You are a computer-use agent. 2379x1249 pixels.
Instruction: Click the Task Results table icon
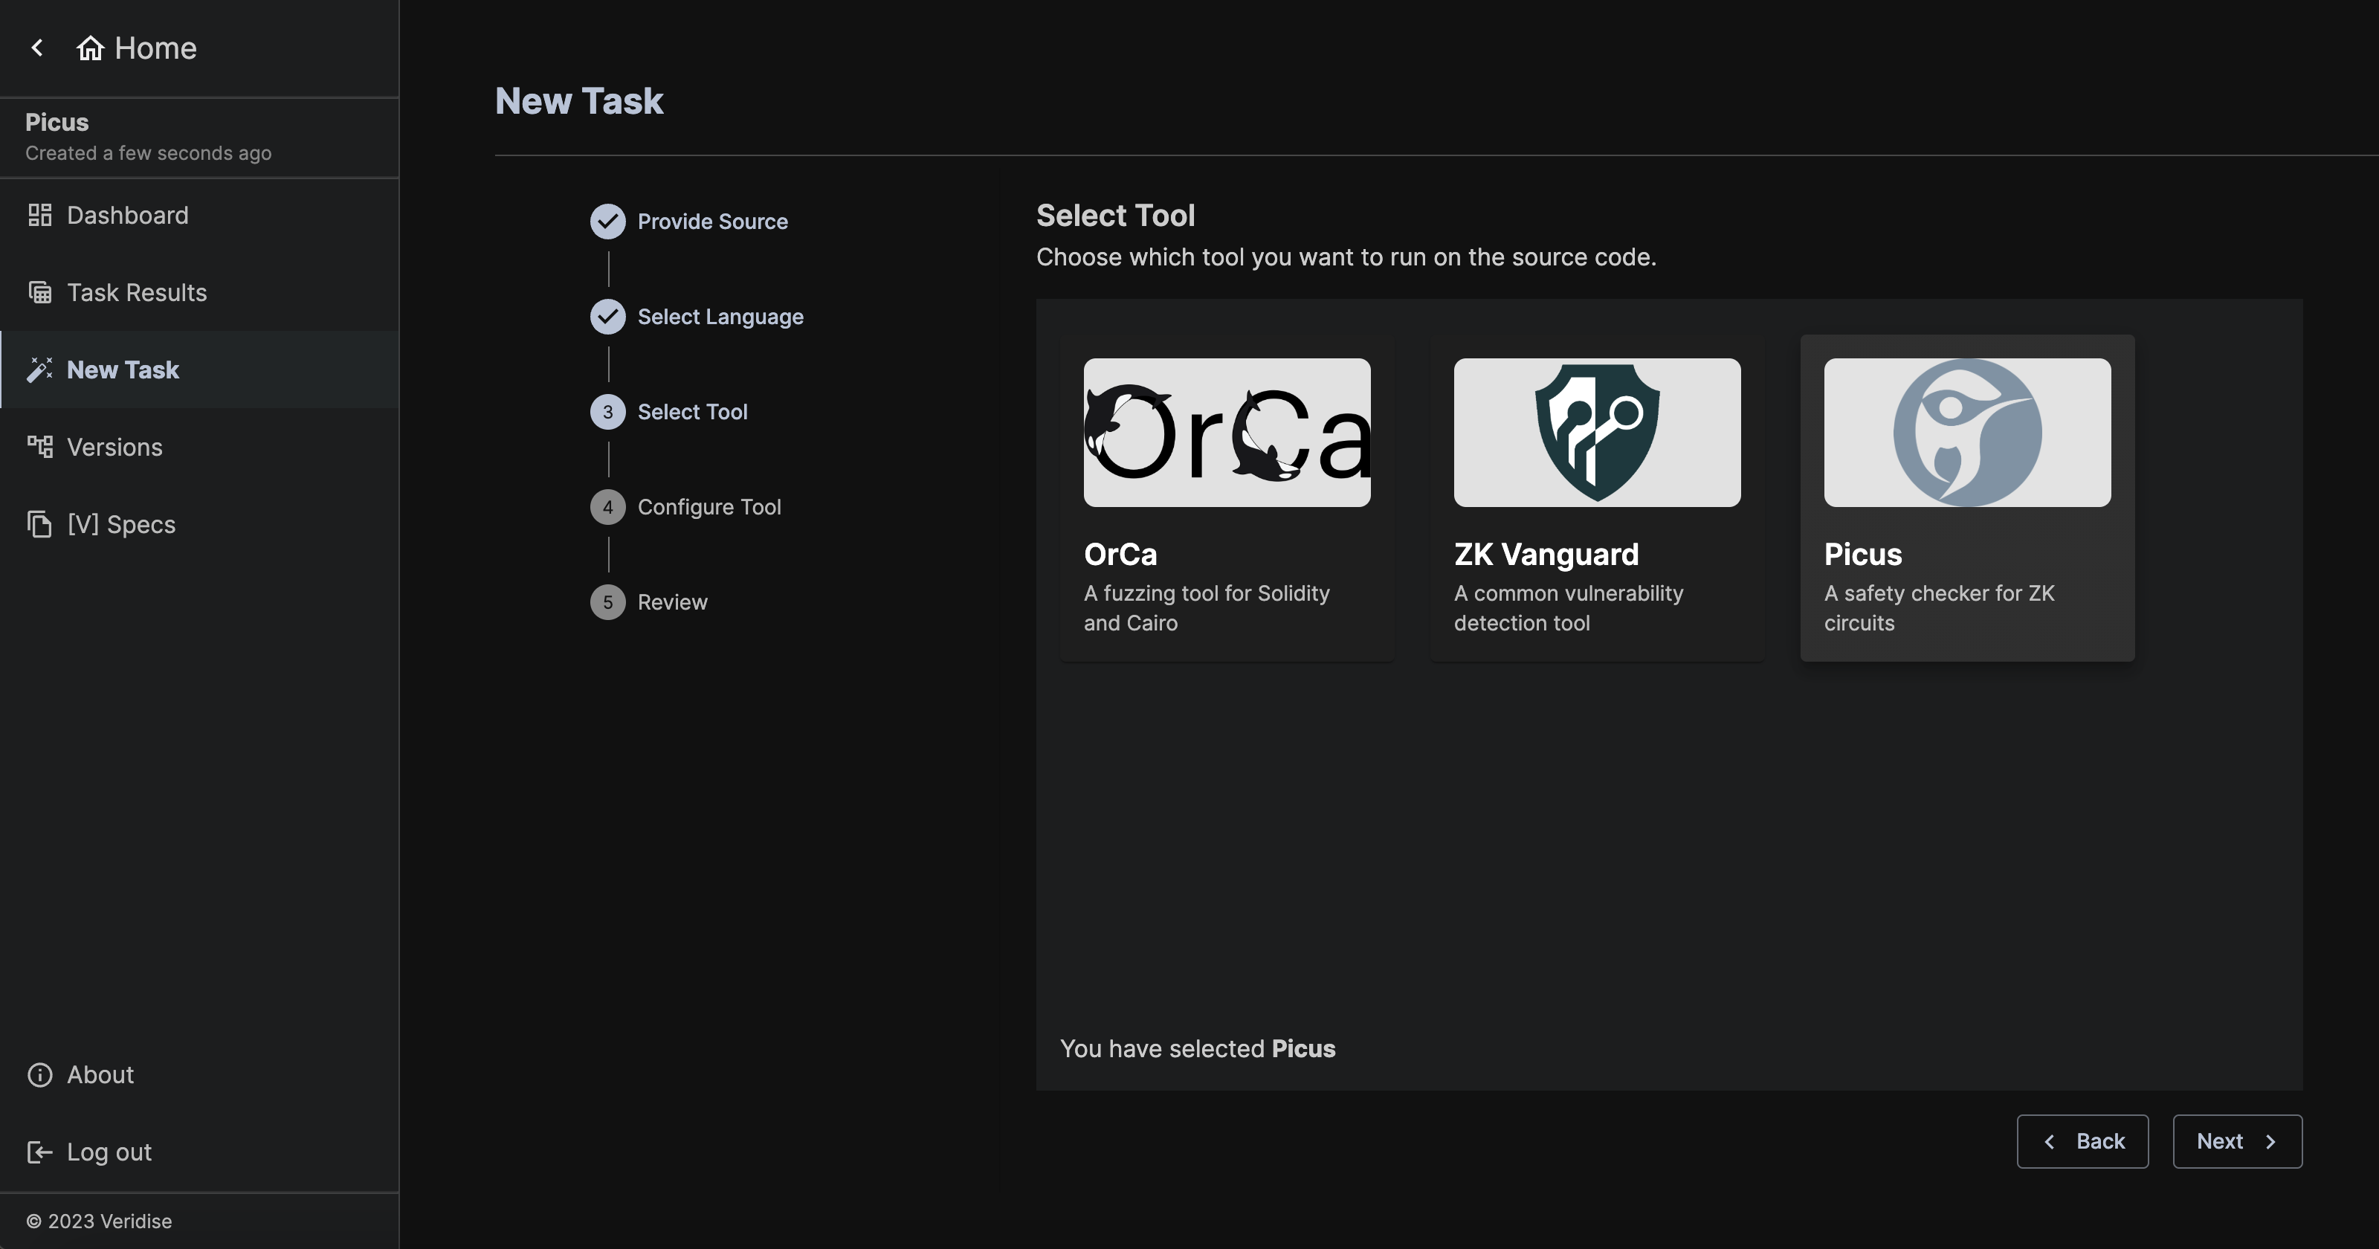39,292
